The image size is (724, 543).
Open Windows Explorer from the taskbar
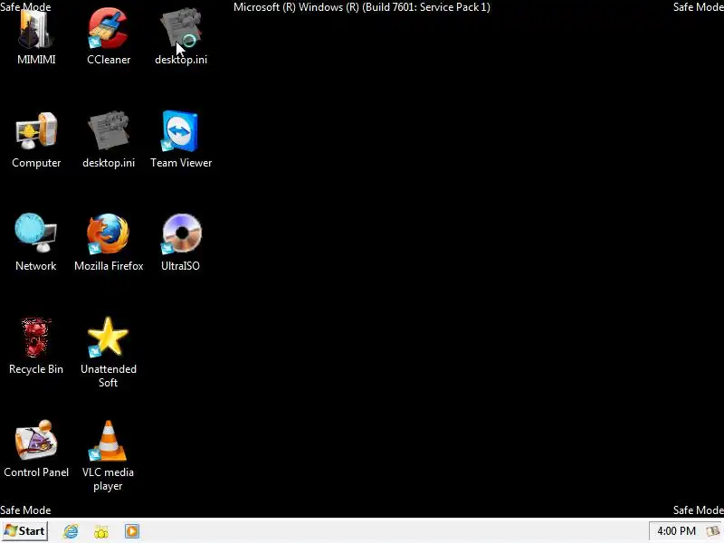pyautogui.click(x=101, y=531)
